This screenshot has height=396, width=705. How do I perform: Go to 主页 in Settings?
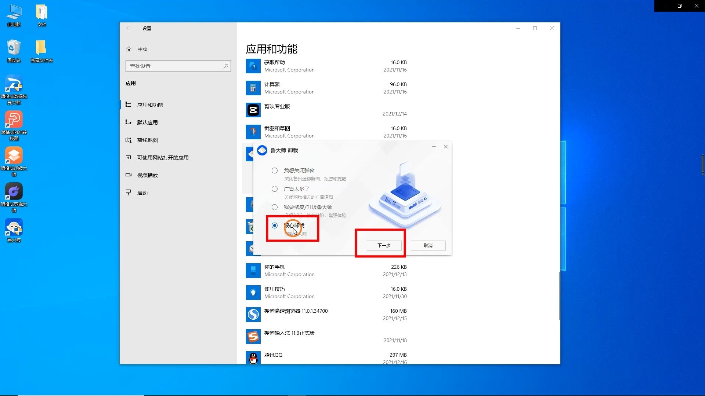(178, 49)
